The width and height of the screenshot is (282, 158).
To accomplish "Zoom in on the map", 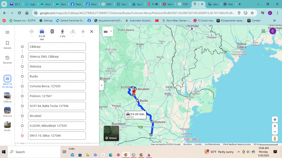I will (275, 126).
